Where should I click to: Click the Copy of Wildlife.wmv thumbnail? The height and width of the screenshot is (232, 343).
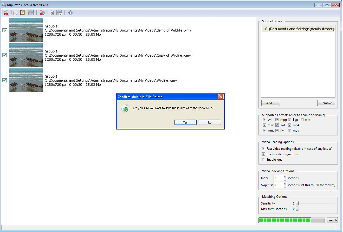(26, 55)
